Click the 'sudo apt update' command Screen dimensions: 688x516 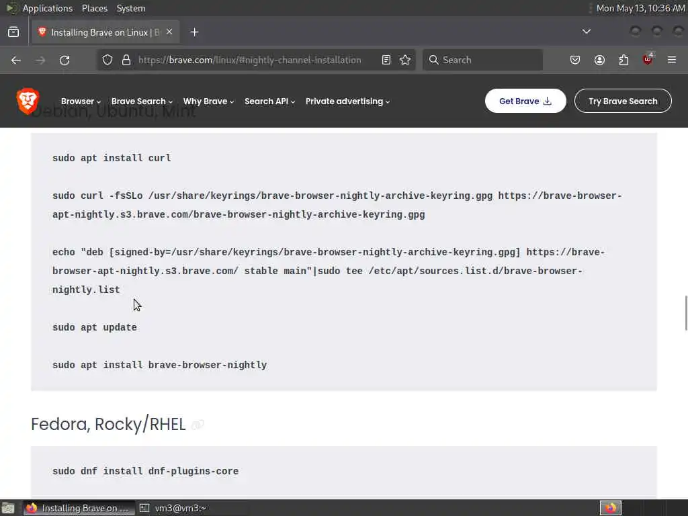(95, 327)
